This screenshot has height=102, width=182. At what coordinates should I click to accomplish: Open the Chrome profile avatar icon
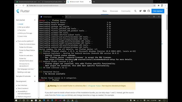coord(162,6)
